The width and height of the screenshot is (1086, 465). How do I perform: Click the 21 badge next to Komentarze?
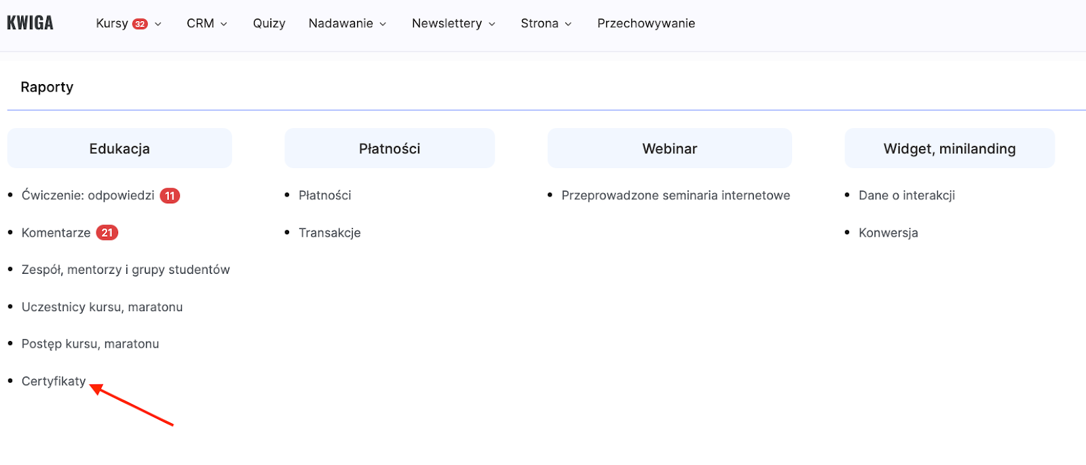coord(107,232)
